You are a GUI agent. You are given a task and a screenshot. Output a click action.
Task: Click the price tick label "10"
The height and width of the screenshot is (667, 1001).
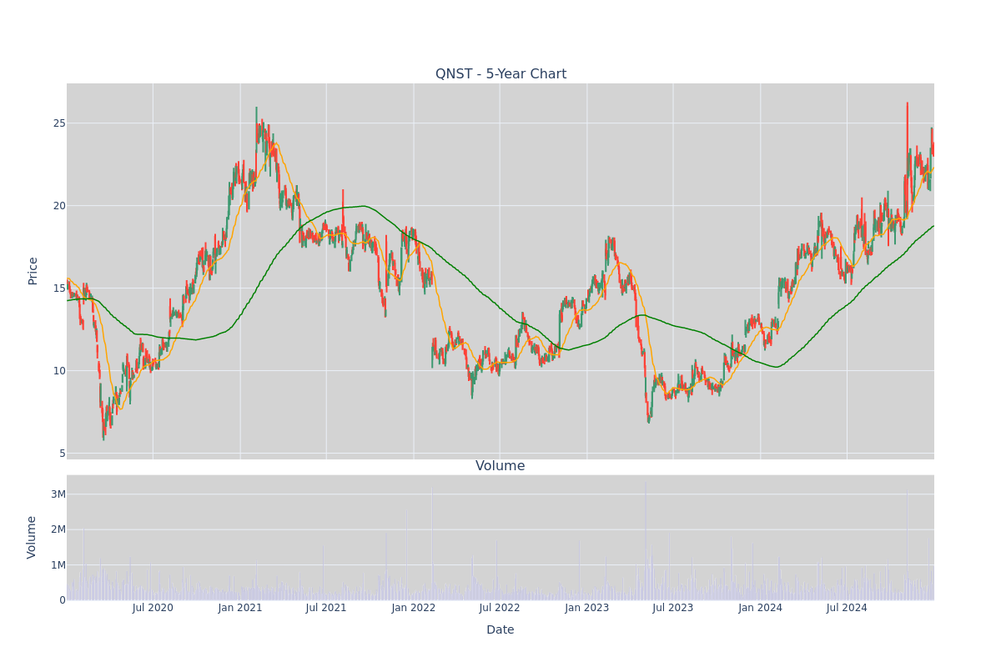(x=59, y=371)
